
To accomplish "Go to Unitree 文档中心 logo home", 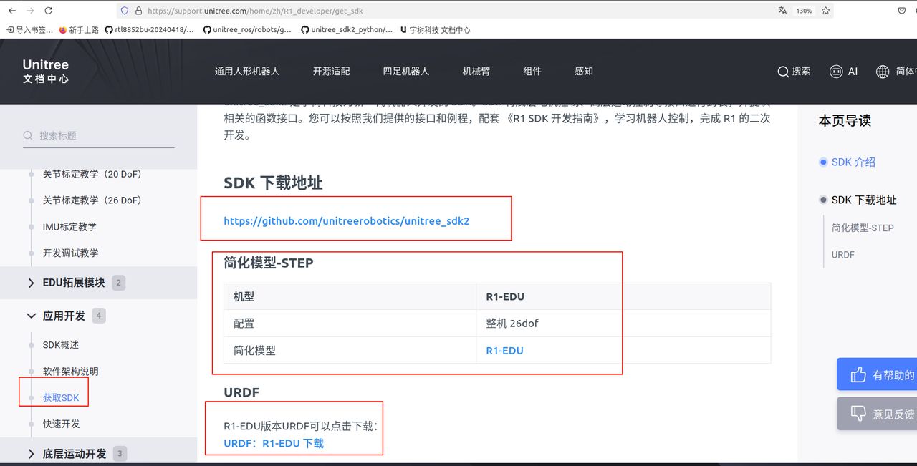I will pos(46,72).
